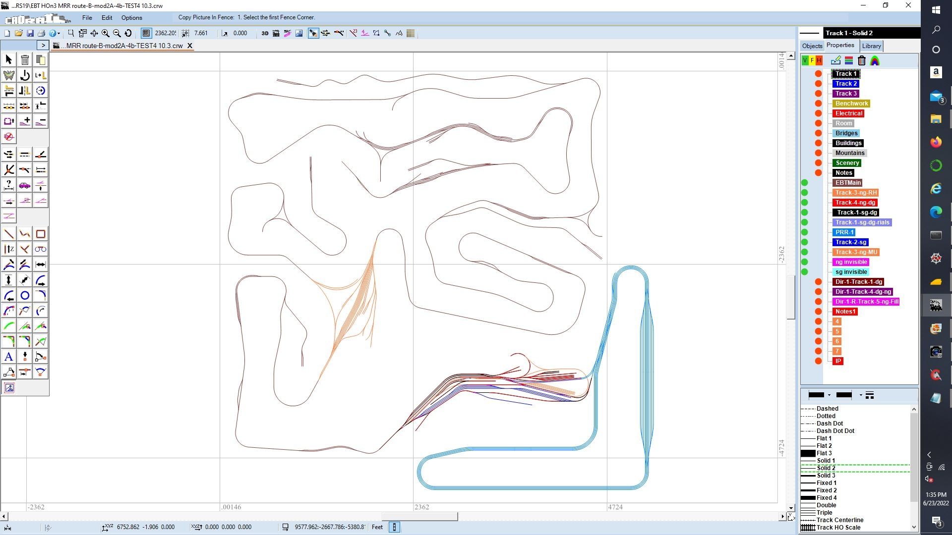Toggle the orange dot beside Benchwork layer
This screenshot has width=952, height=535.
coord(818,104)
